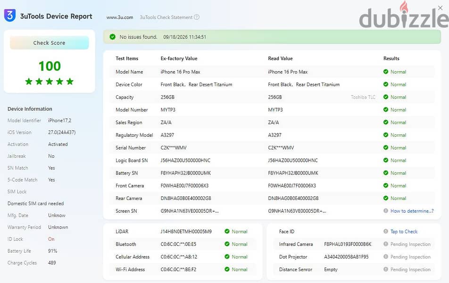Viewport: 449px width, 283px height.
Task: Click the Pending Inspection text for Infrared Camera
Action: [410, 244]
